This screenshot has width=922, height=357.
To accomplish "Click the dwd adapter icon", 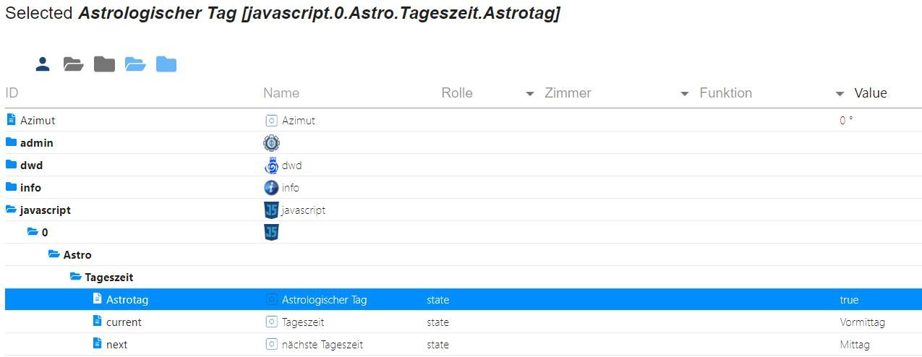I will pyautogui.click(x=271, y=165).
